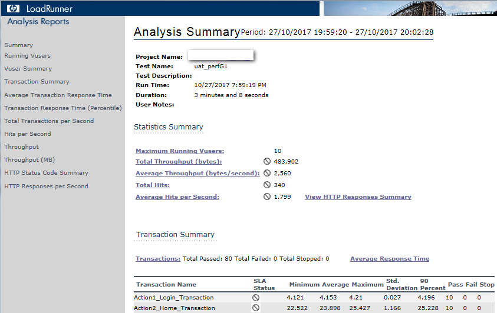Click SLA status icon for Action1_Login_Transaction

tap(256, 298)
